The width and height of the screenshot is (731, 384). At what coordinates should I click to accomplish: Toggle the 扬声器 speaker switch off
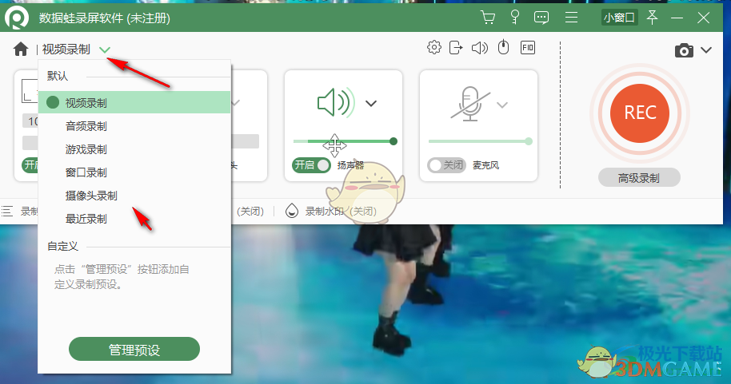311,165
